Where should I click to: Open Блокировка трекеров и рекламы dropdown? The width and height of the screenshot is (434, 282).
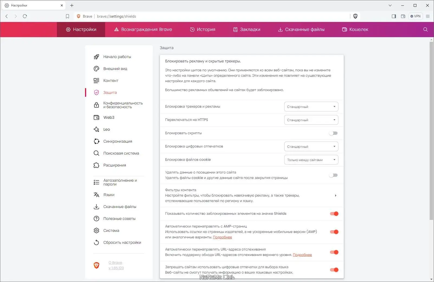pyautogui.click(x=311, y=107)
